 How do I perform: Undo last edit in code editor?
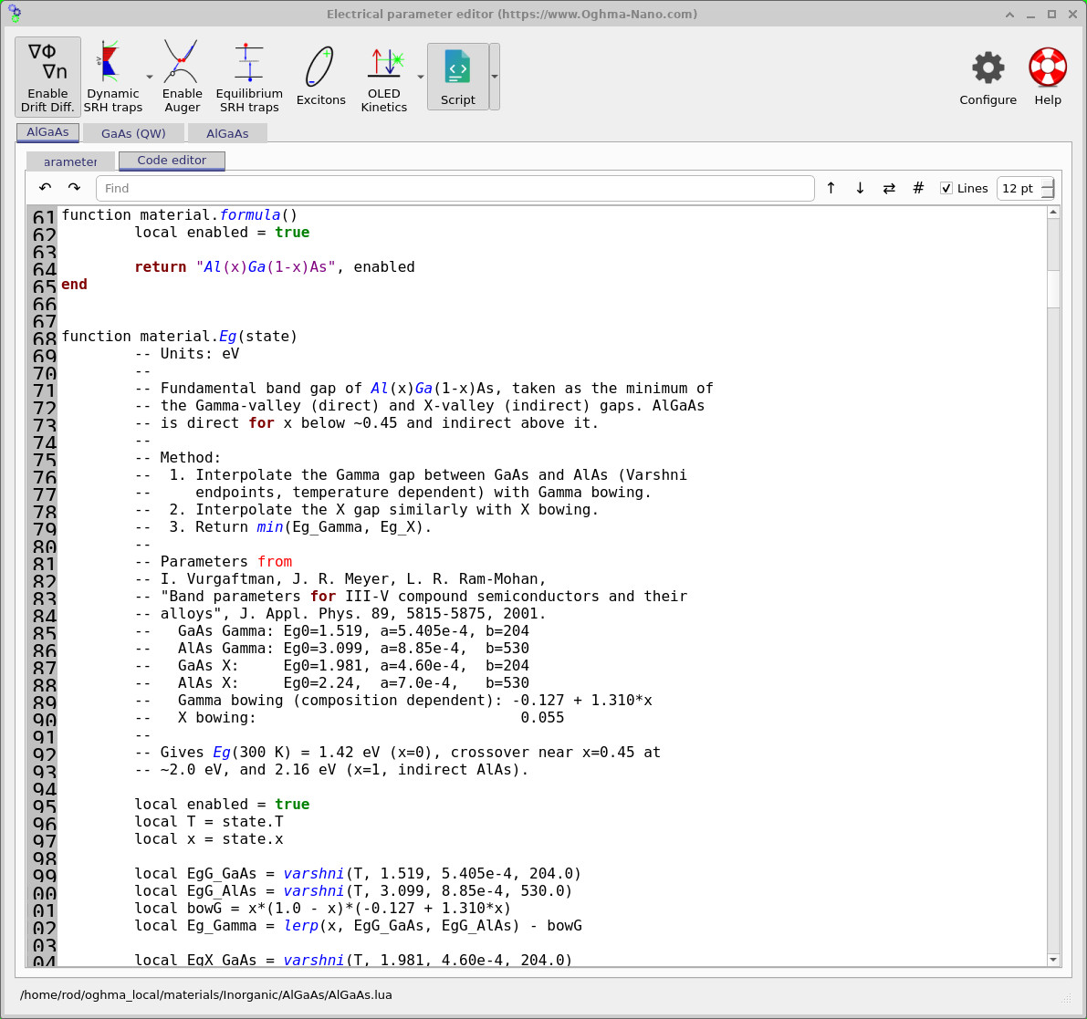point(46,188)
